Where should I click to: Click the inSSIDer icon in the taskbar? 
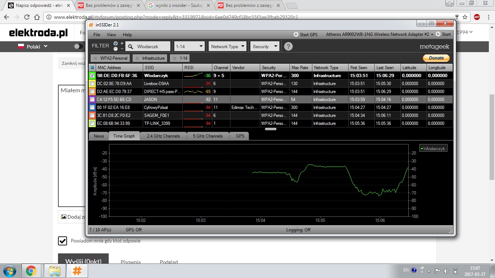[x=77, y=271]
